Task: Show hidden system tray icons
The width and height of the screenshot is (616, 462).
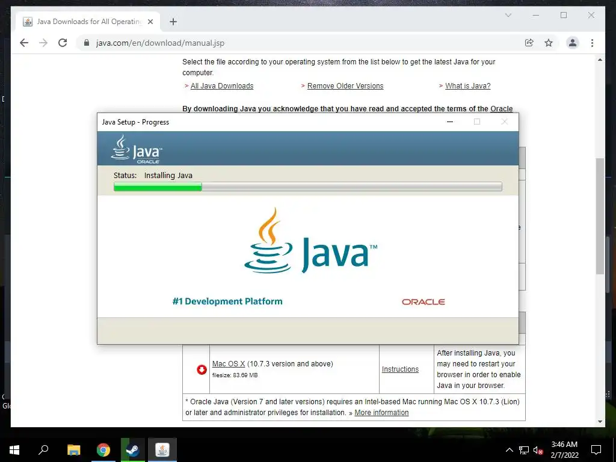Action: pos(509,450)
